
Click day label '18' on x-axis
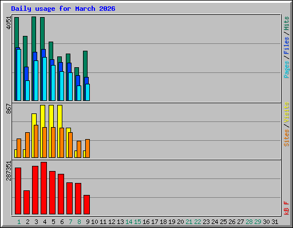(x=163, y=222)
